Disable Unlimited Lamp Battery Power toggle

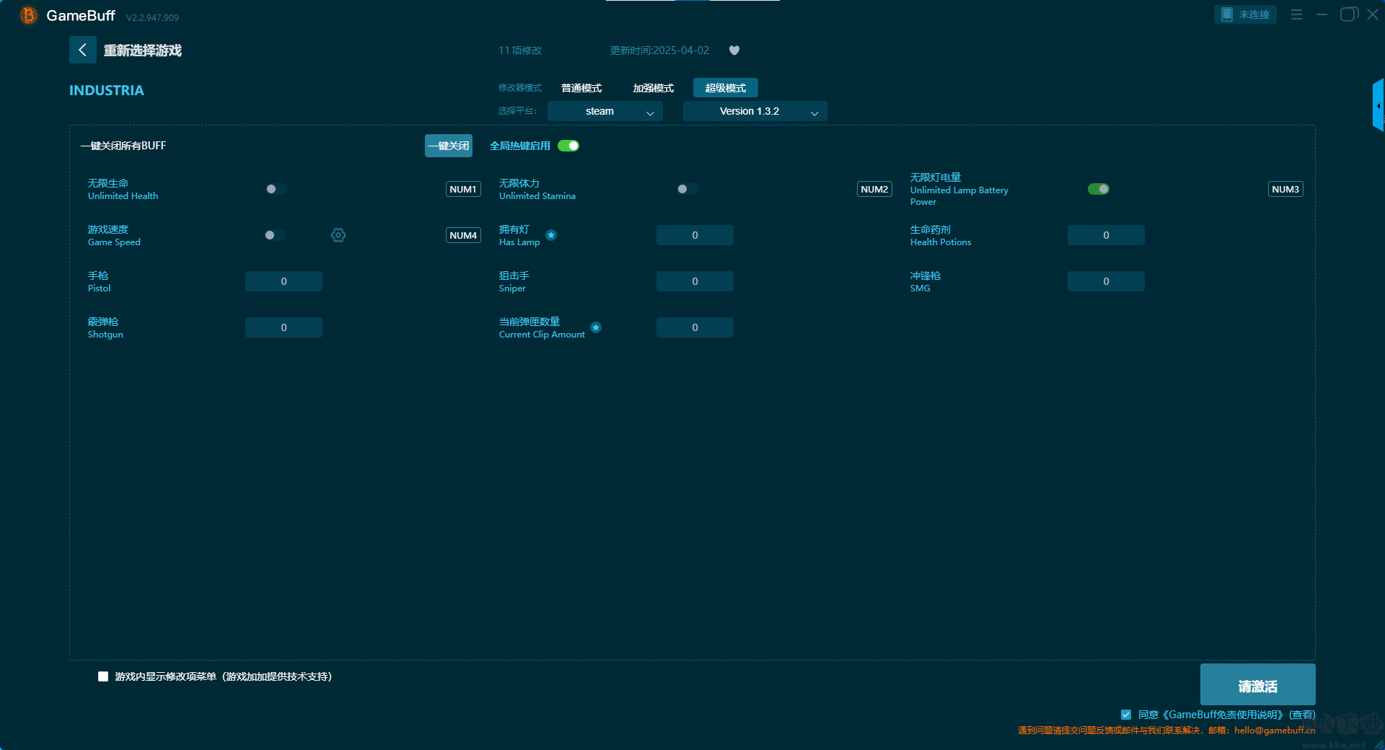pos(1098,189)
